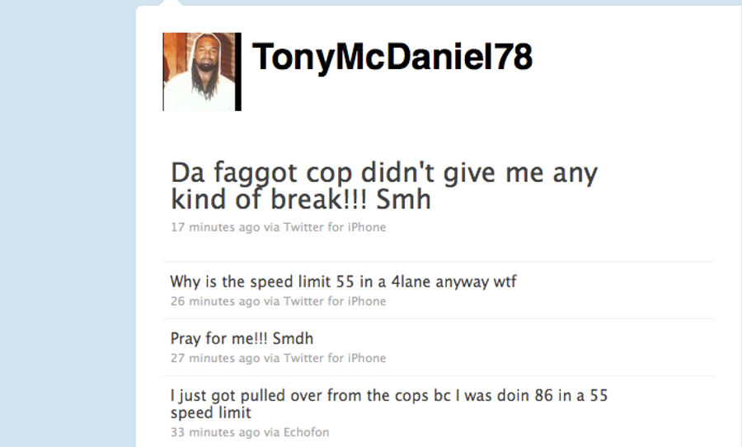Image resolution: width=742 pixels, height=447 pixels.
Task: Click 'Twitter for iPhone' under the speed limit tweet
Action: (335, 301)
